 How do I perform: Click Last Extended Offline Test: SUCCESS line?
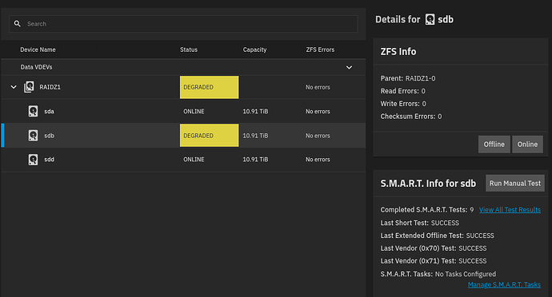(438, 236)
